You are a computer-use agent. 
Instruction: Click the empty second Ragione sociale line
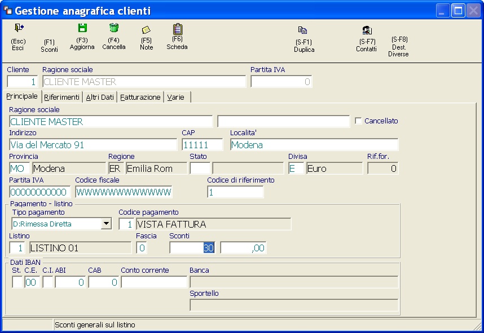click(283, 122)
